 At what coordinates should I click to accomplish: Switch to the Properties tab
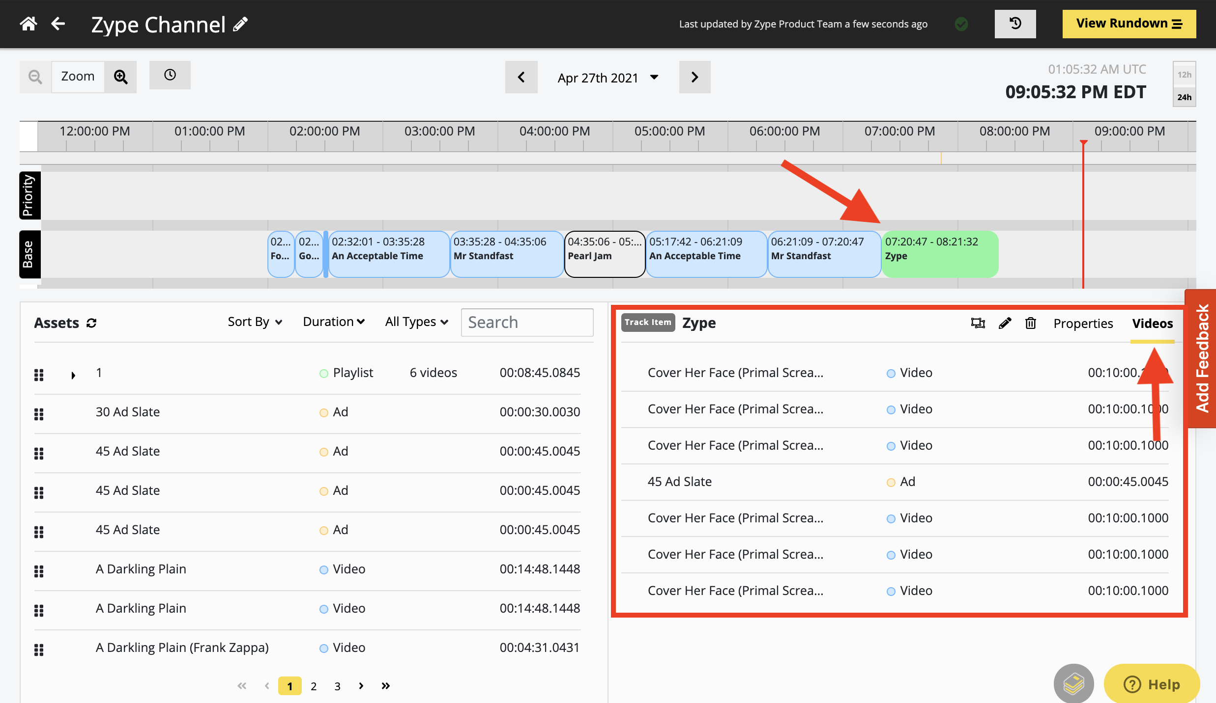1083,324
